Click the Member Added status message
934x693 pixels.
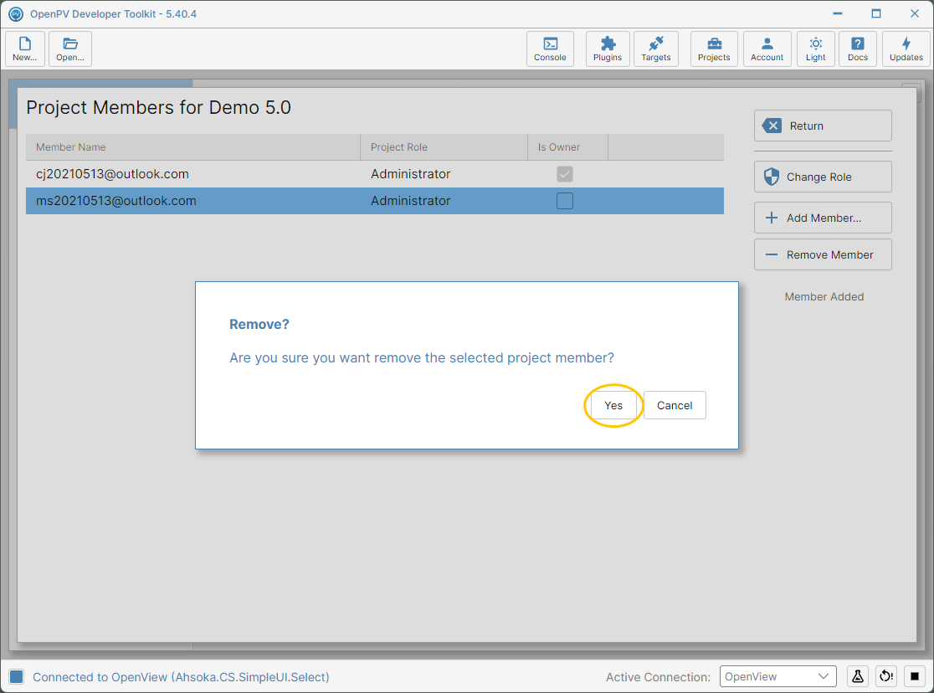[824, 297]
